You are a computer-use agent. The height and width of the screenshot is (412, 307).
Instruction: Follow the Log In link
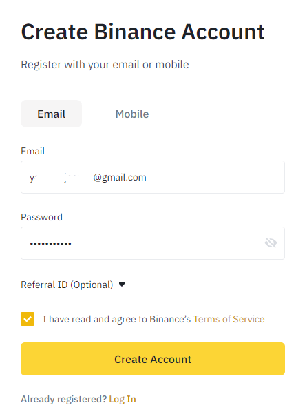[123, 399]
